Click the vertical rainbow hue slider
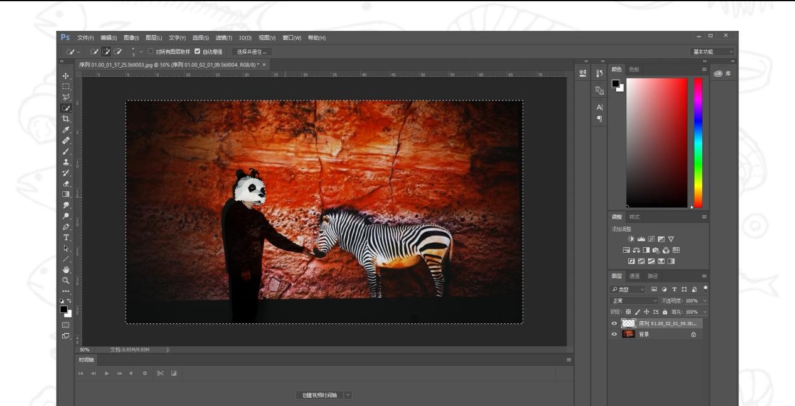This screenshot has width=795, height=406. click(x=698, y=142)
